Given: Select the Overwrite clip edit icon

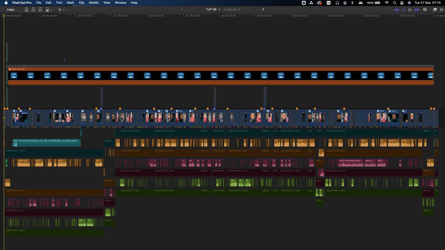Looking at the screenshot, I should click(x=47, y=10).
